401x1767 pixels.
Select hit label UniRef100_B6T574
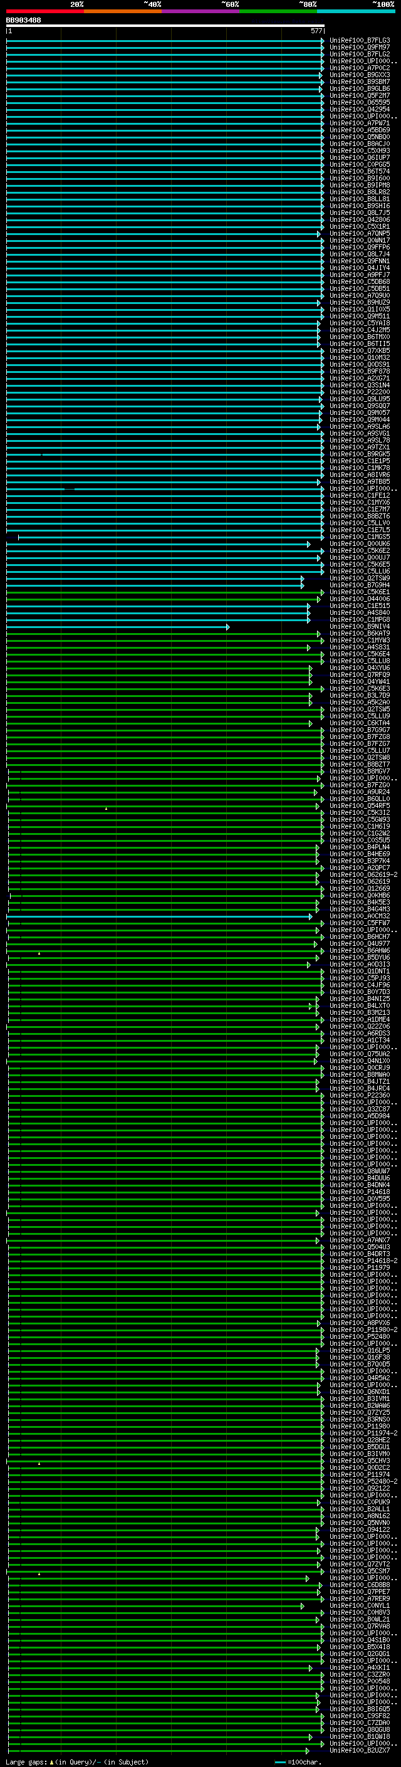coord(360,172)
